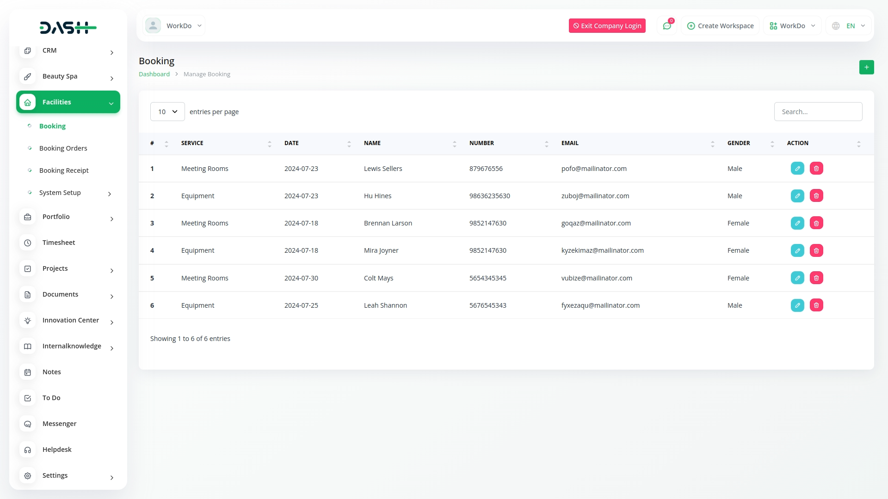Viewport: 888px width, 499px height.
Task: Expand the WorkDo user profile dropdown
Action: click(174, 26)
